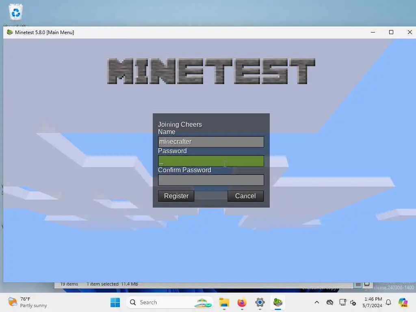Open the Windows Start menu
Image resolution: width=416 pixels, height=312 pixels.
(x=115, y=302)
